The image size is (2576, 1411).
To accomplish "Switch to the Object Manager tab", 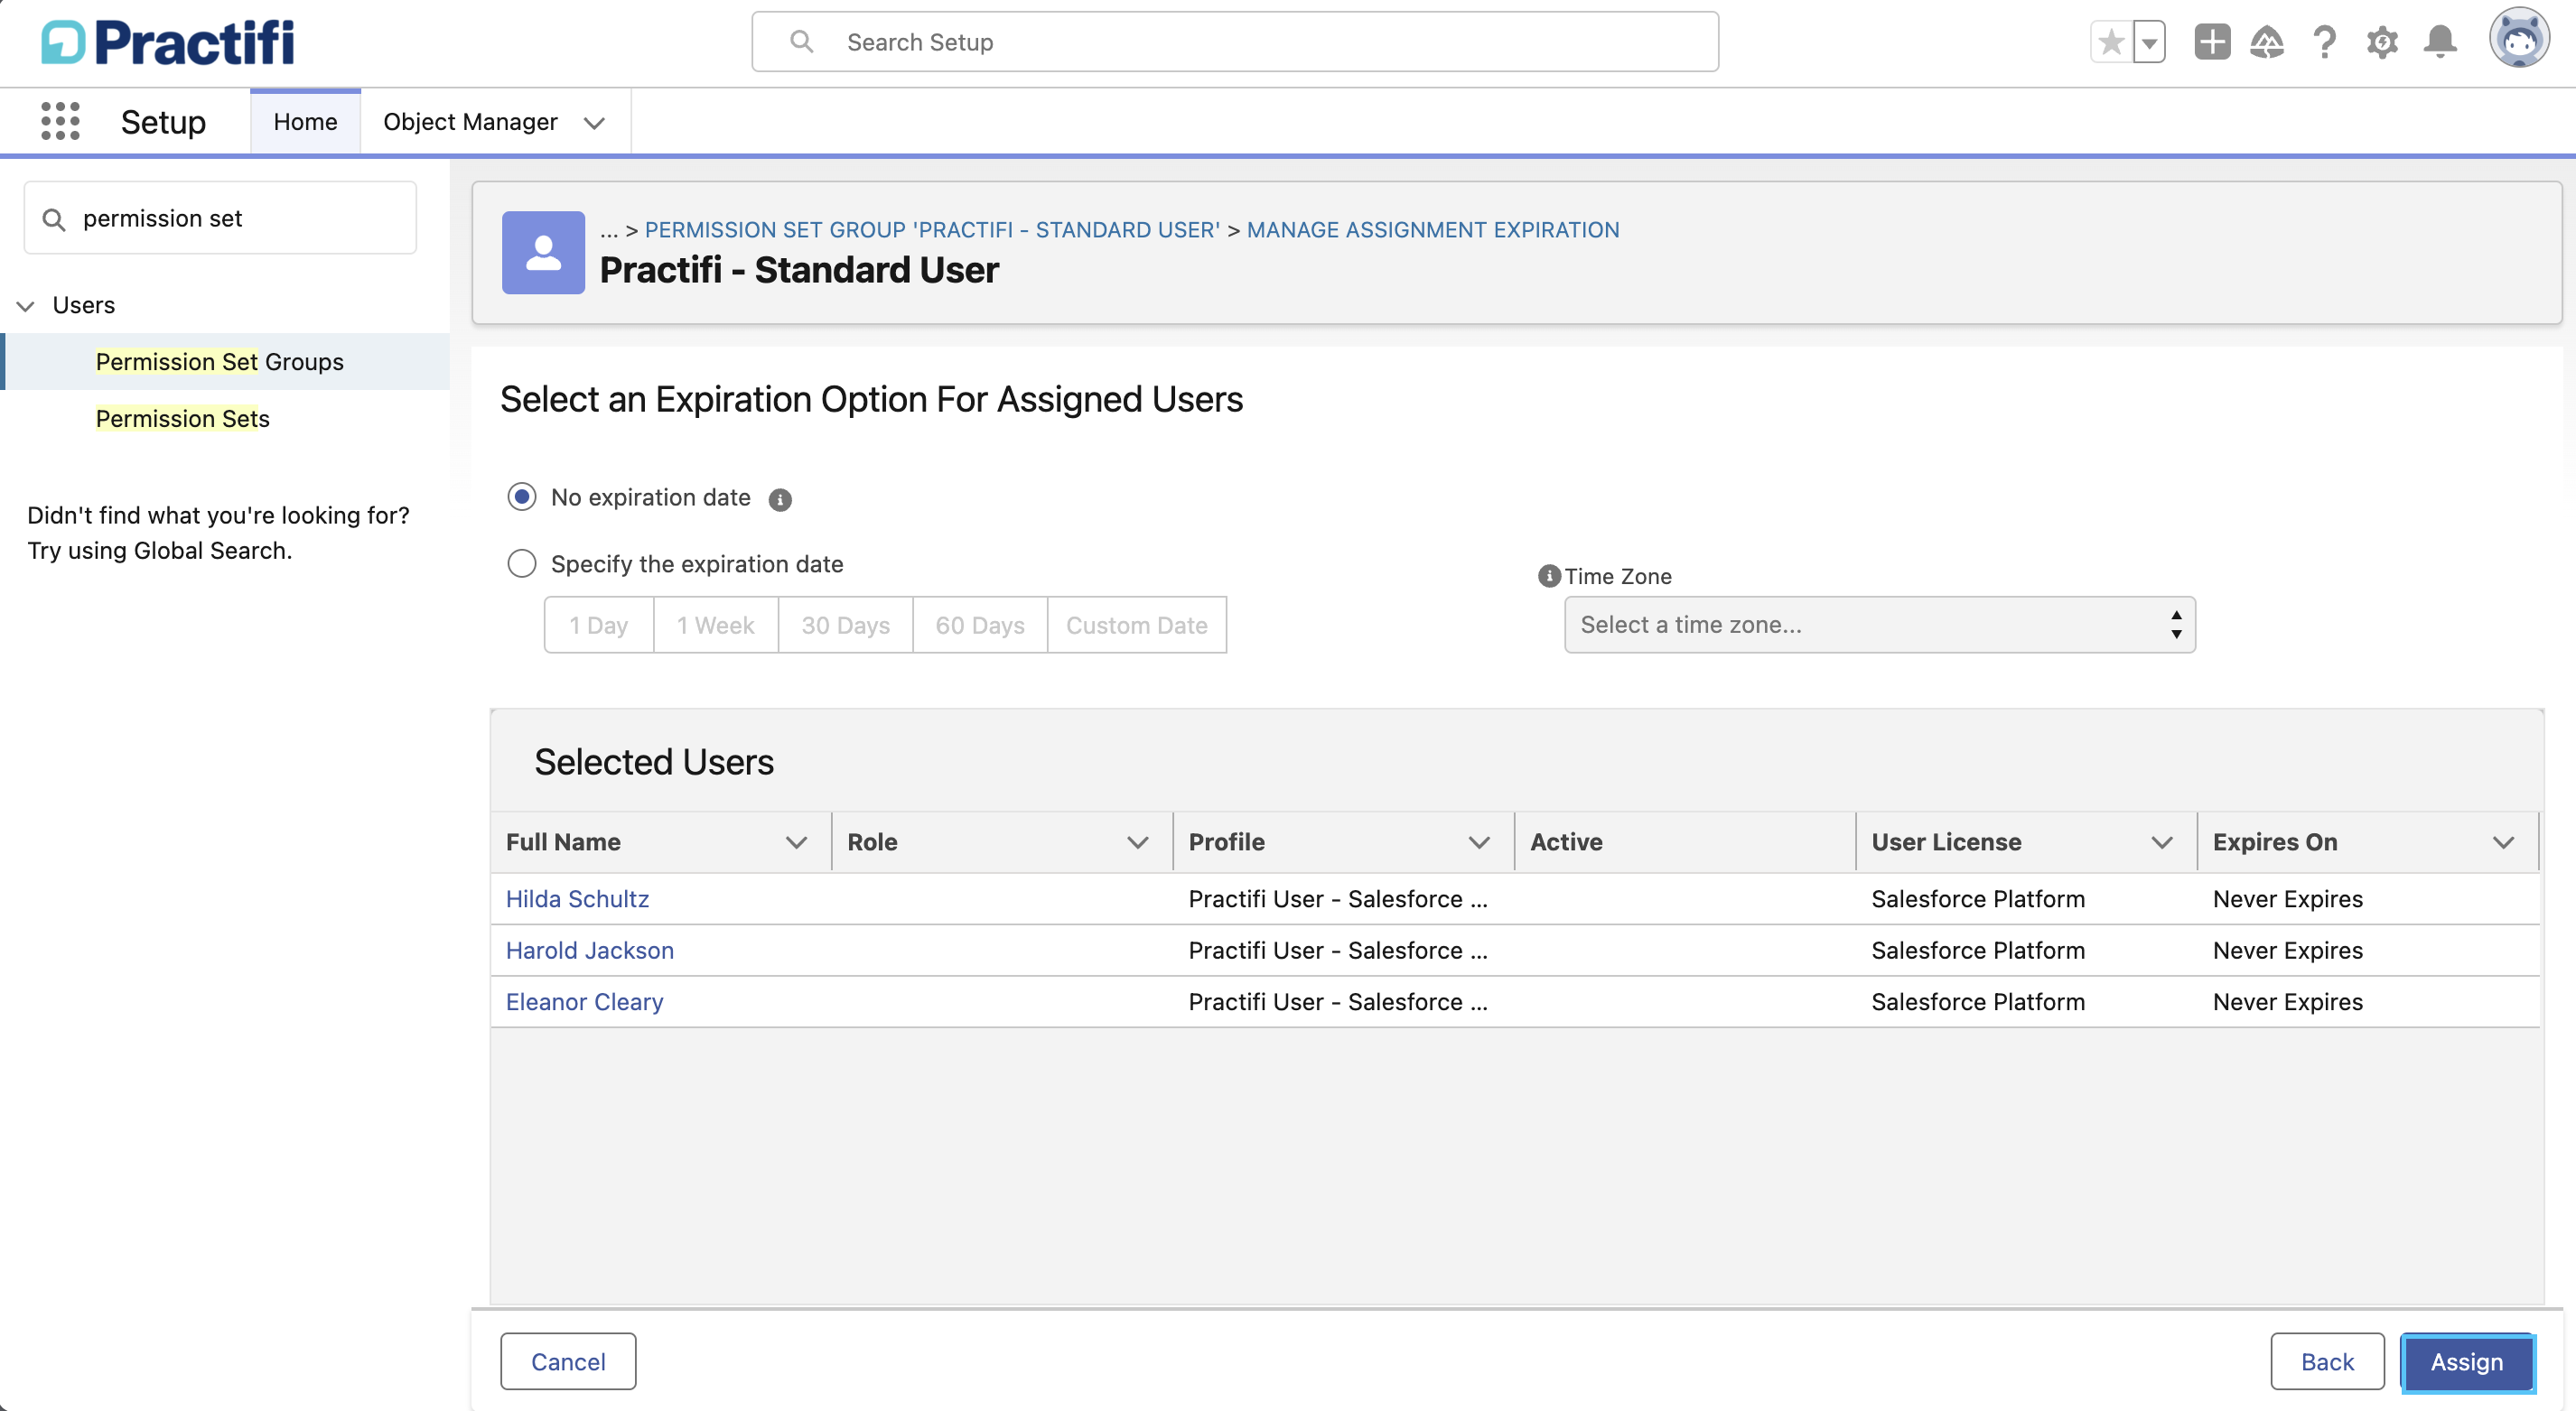I will click(x=470, y=121).
